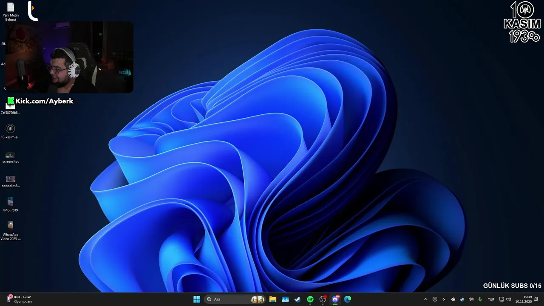Open Spotify from the taskbar
Viewport: 544px width, 306px height.
310,299
